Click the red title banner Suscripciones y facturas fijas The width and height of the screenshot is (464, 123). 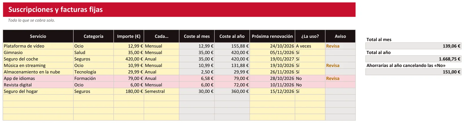point(179,10)
